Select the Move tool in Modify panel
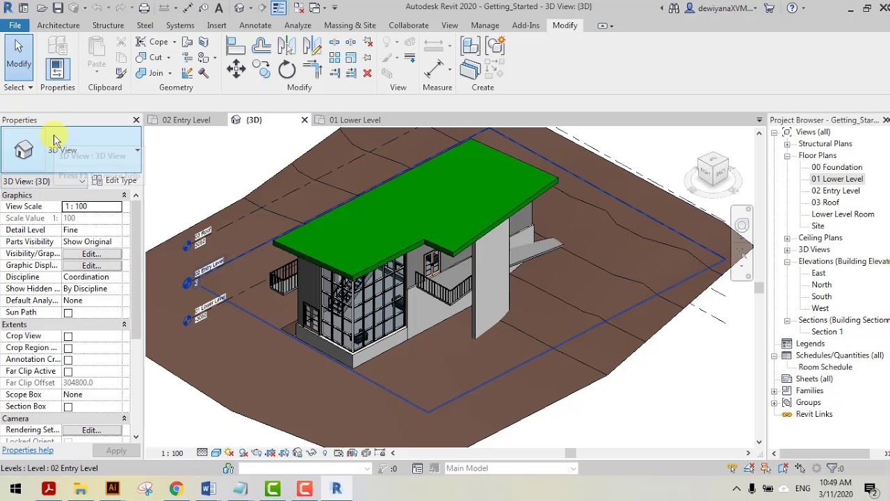The width and height of the screenshot is (890, 501). [x=236, y=68]
